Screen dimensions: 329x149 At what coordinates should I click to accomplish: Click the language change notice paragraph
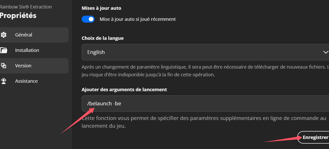pyautogui.click(x=205, y=71)
